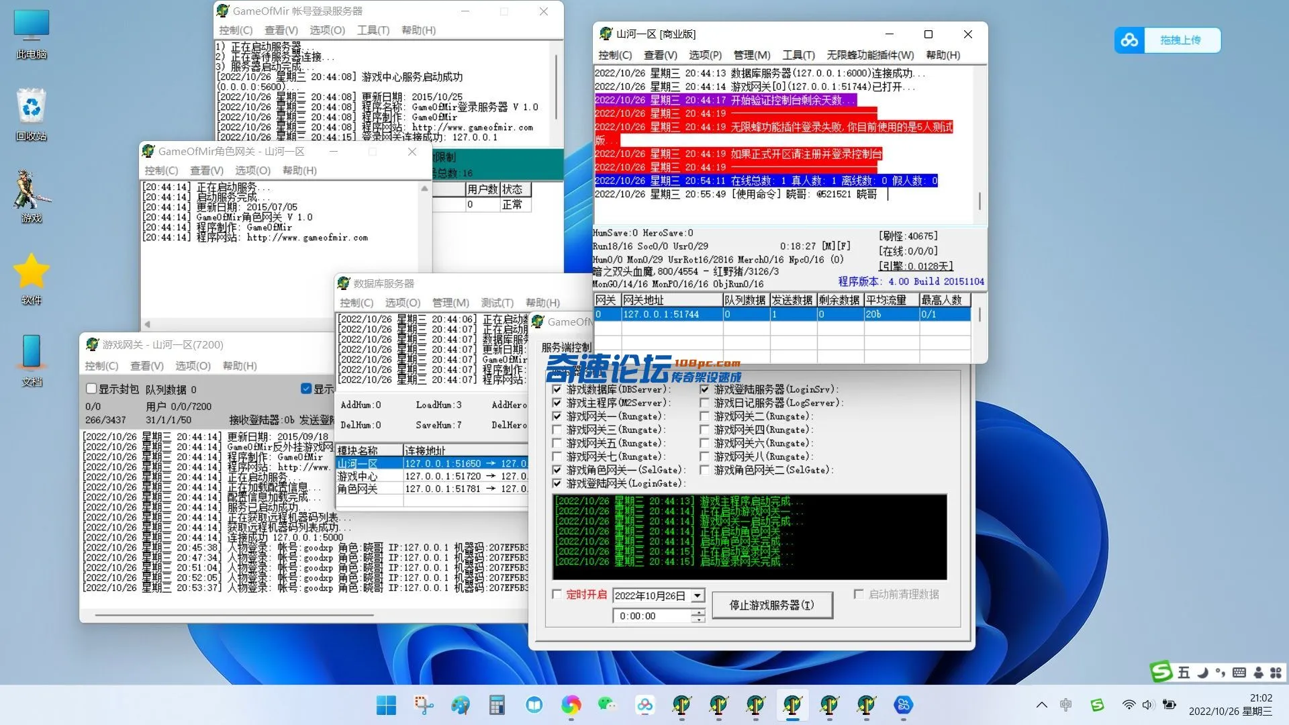Click the 中 input mode tray indicator
1289x725 pixels.
pyautogui.click(x=1065, y=705)
